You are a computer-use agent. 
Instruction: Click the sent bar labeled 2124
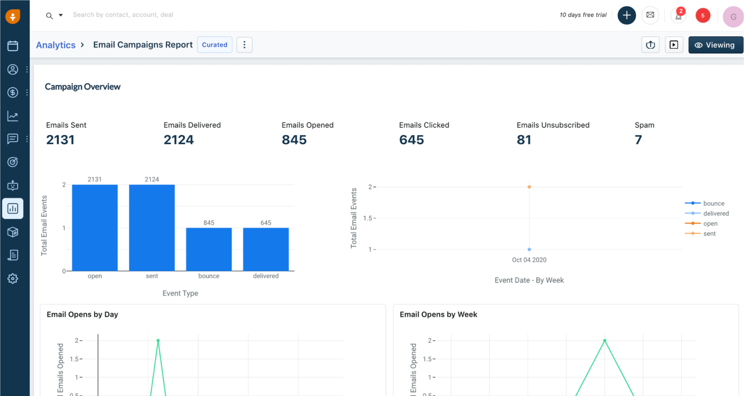tap(152, 227)
